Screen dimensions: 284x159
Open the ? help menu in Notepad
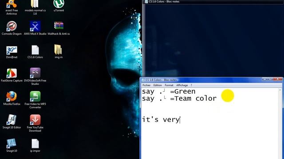pos(191,85)
